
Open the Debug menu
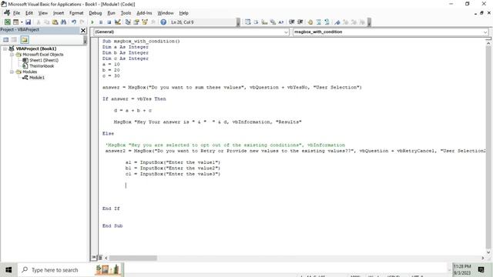click(96, 13)
